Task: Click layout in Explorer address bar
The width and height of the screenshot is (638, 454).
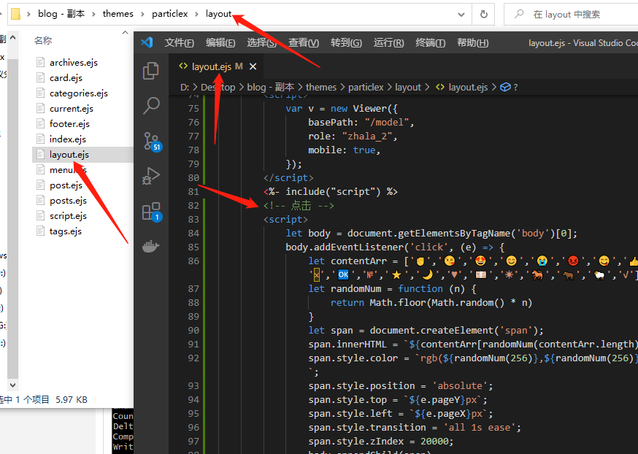Action: click(218, 14)
